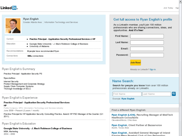Open Ryan English at Bazaarvoice profile
This screenshot has width=182, height=136.
119,125
